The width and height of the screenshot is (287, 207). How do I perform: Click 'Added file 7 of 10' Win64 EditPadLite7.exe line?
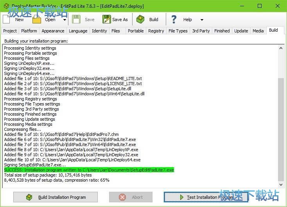point(70,145)
